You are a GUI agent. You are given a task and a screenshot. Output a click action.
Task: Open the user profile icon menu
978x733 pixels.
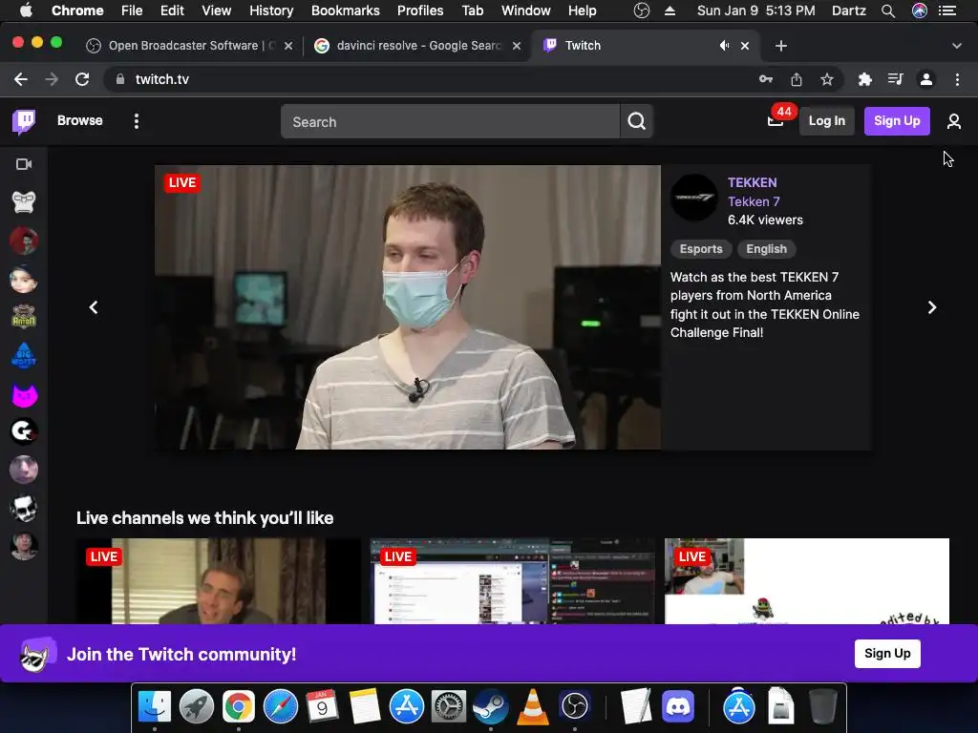(x=953, y=121)
